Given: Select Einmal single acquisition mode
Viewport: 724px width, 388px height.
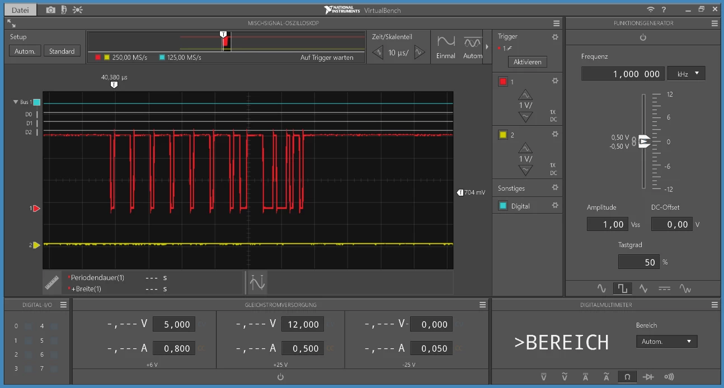Looking at the screenshot, I should 446,47.
